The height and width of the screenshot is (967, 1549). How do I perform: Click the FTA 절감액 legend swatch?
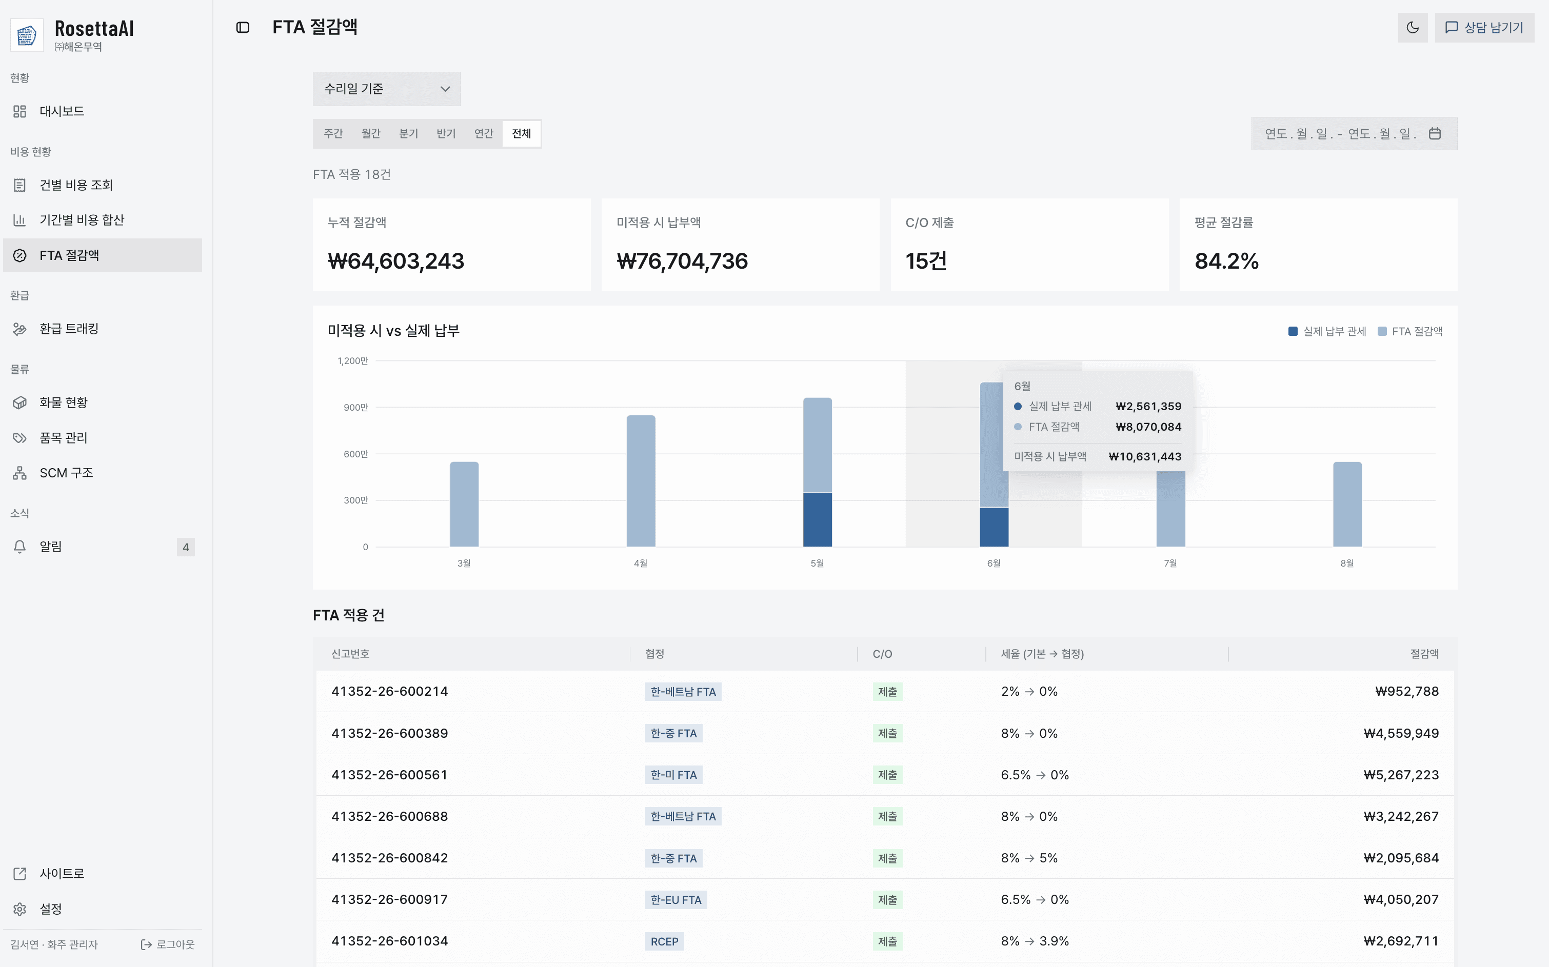click(1382, 331)
